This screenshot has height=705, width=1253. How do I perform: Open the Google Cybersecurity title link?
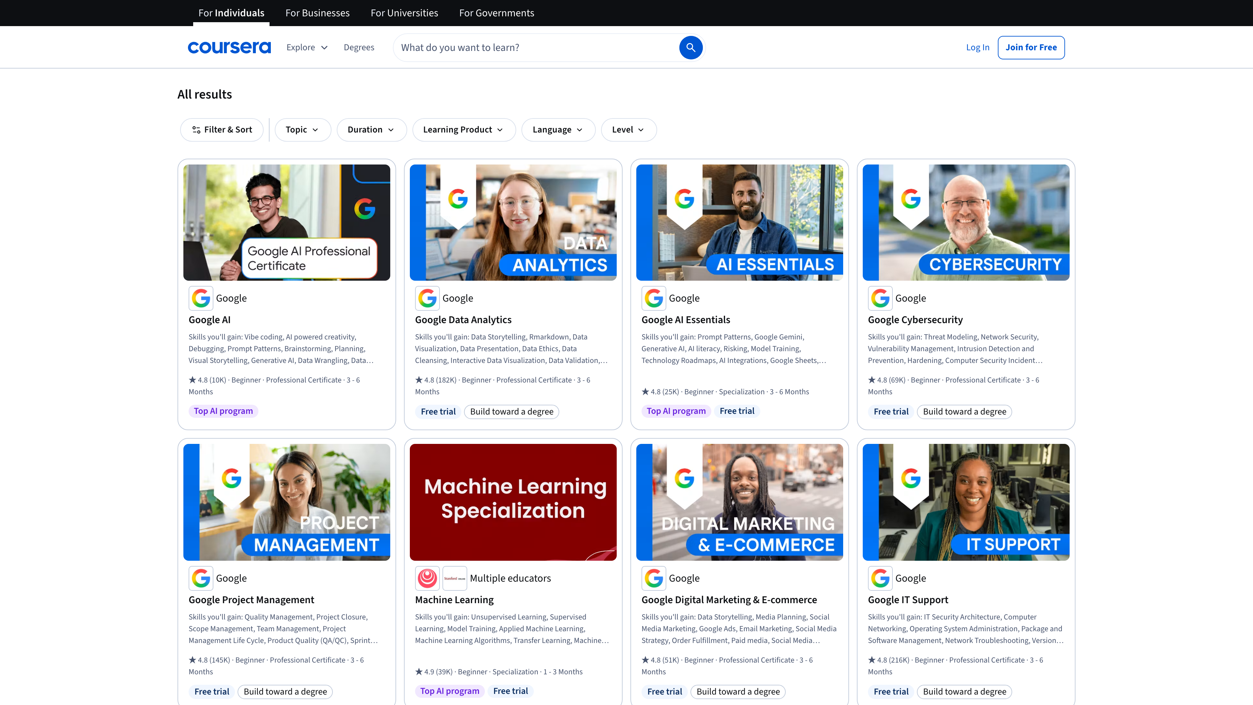click(x=915, y=320)
